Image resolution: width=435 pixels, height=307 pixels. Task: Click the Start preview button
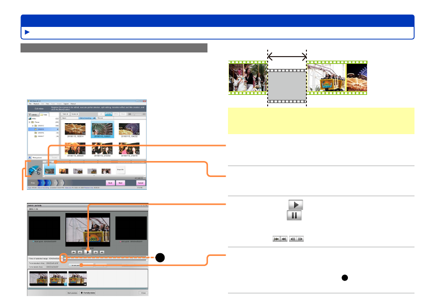pos(72,293)
